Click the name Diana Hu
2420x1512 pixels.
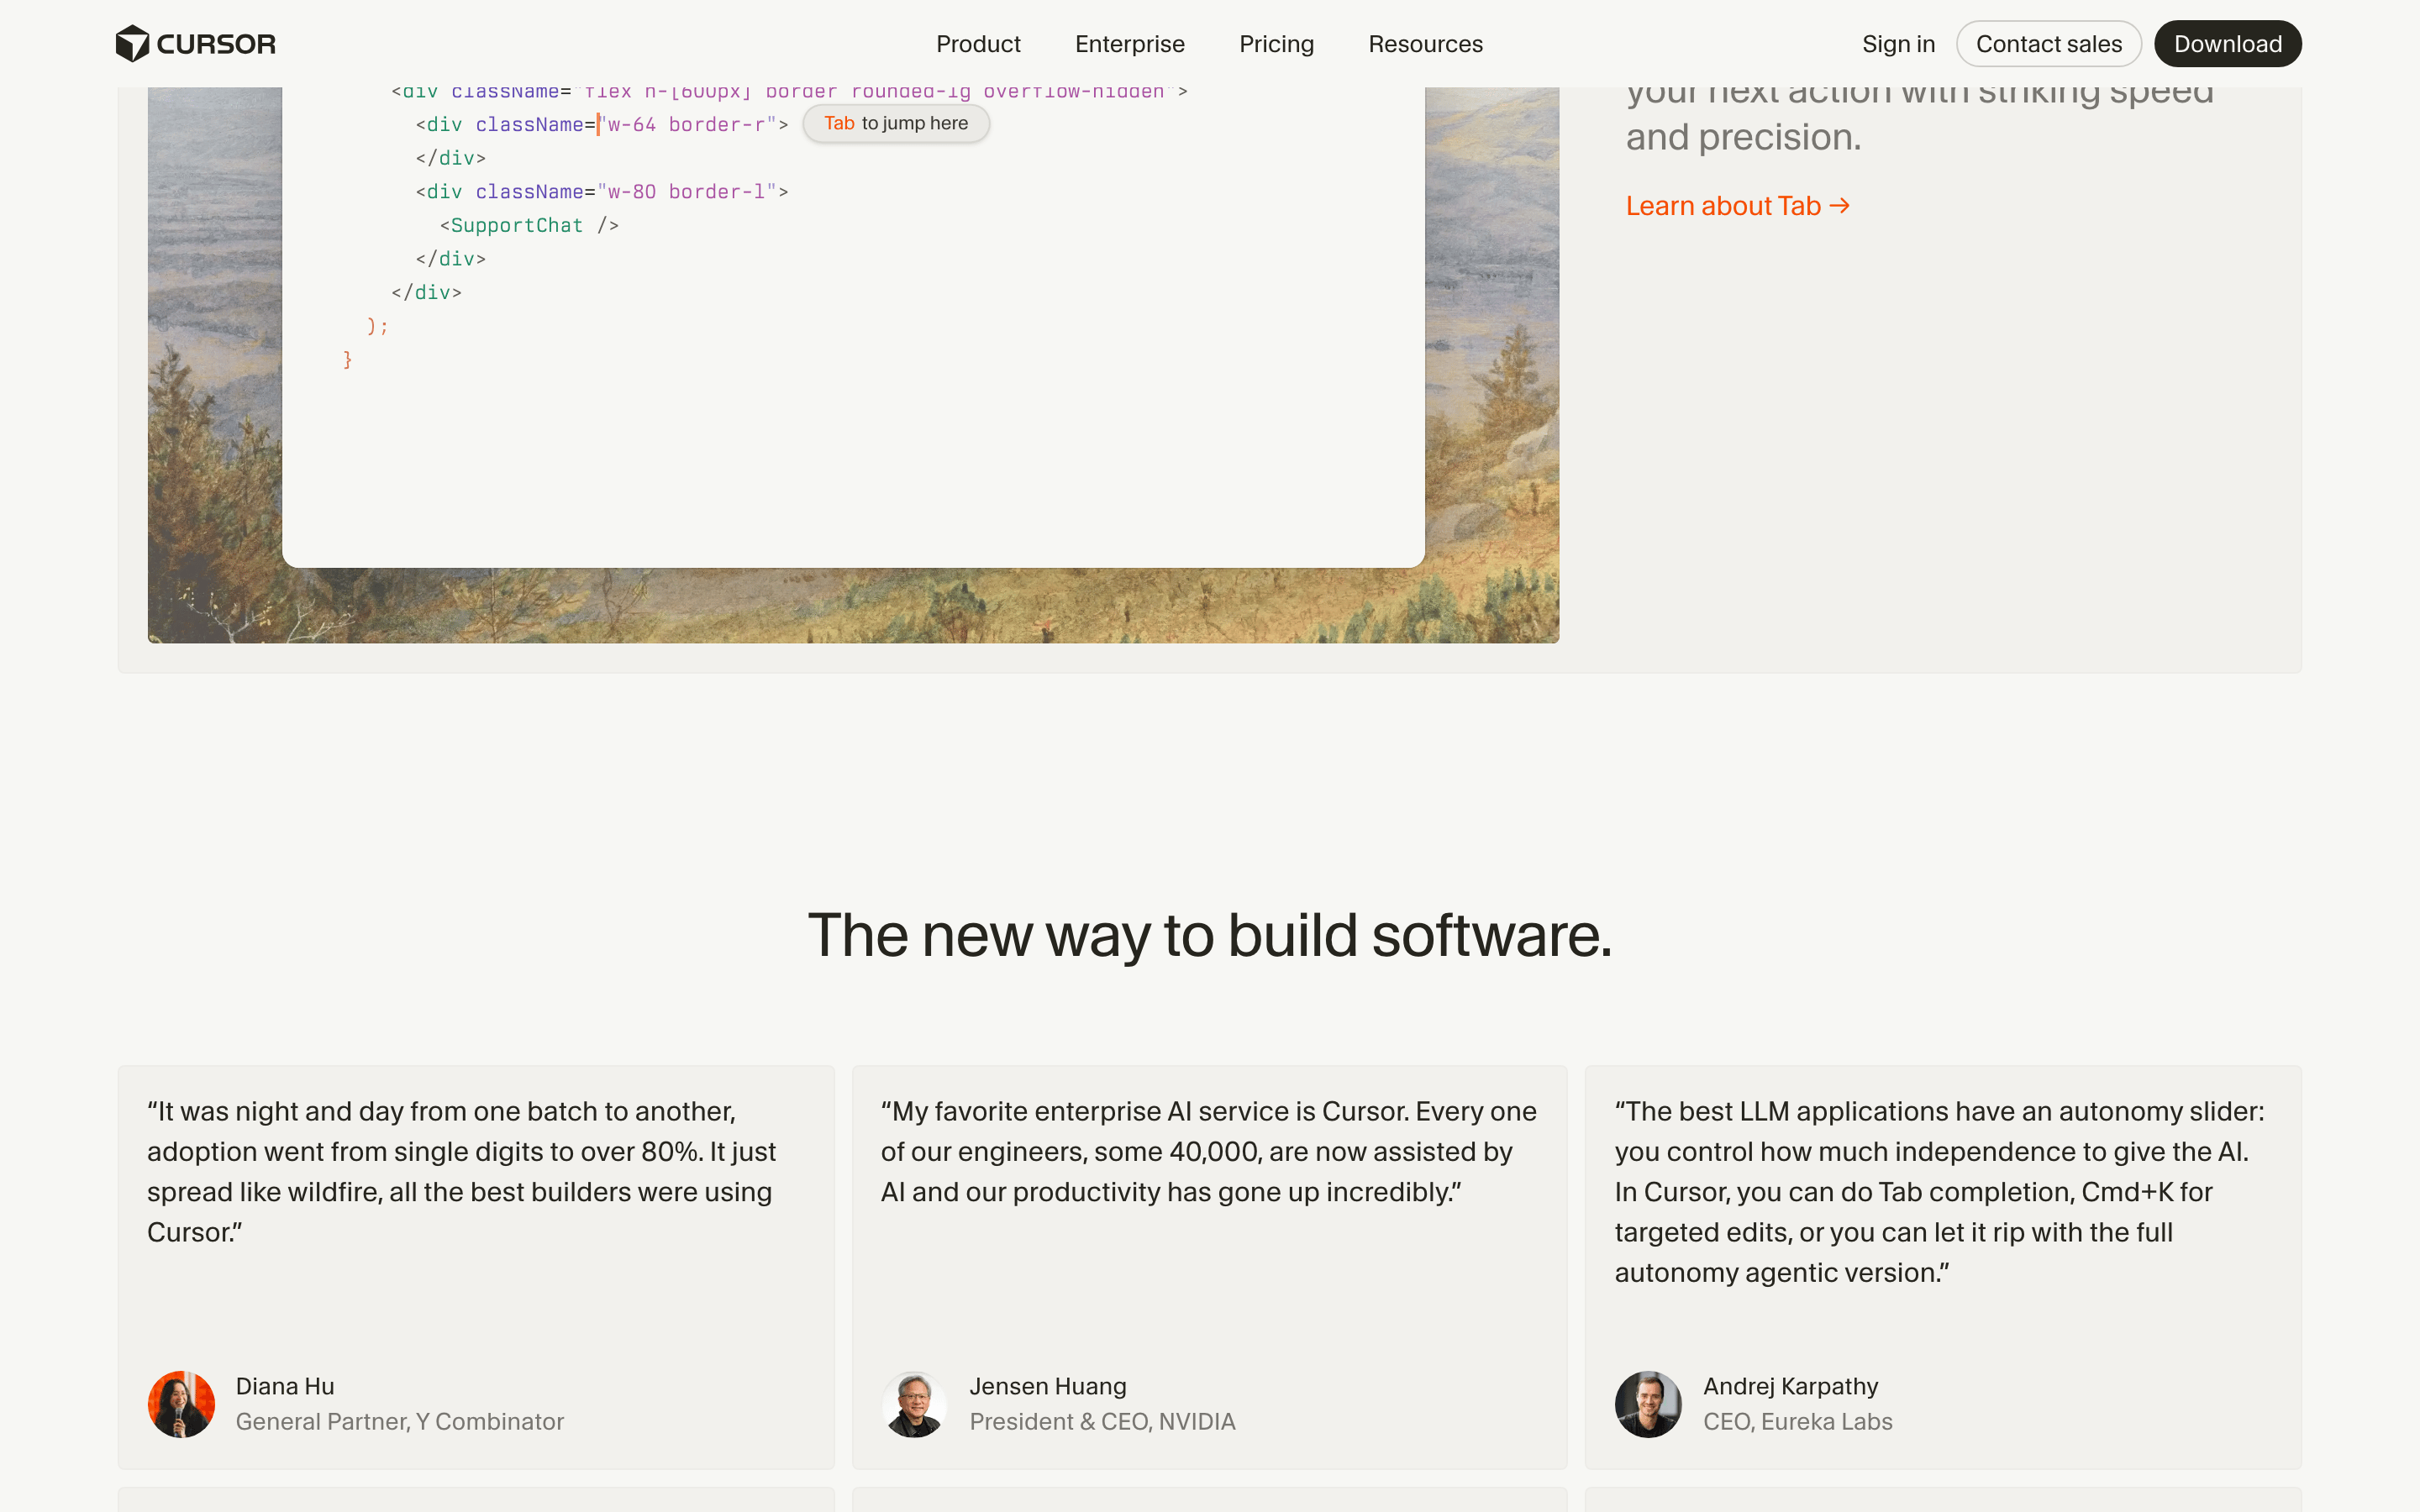point(285,1386)
